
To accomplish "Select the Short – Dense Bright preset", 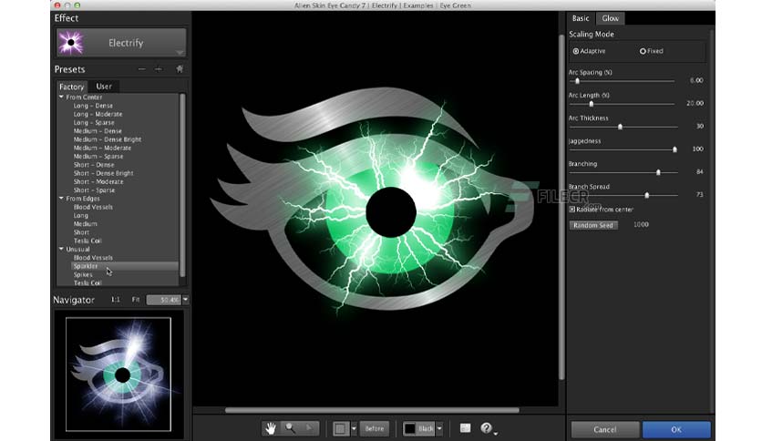I will 103,173.
